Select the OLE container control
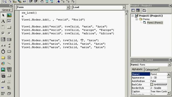Image resolution: width=172 pixels, height=97 pixels. 3,75
